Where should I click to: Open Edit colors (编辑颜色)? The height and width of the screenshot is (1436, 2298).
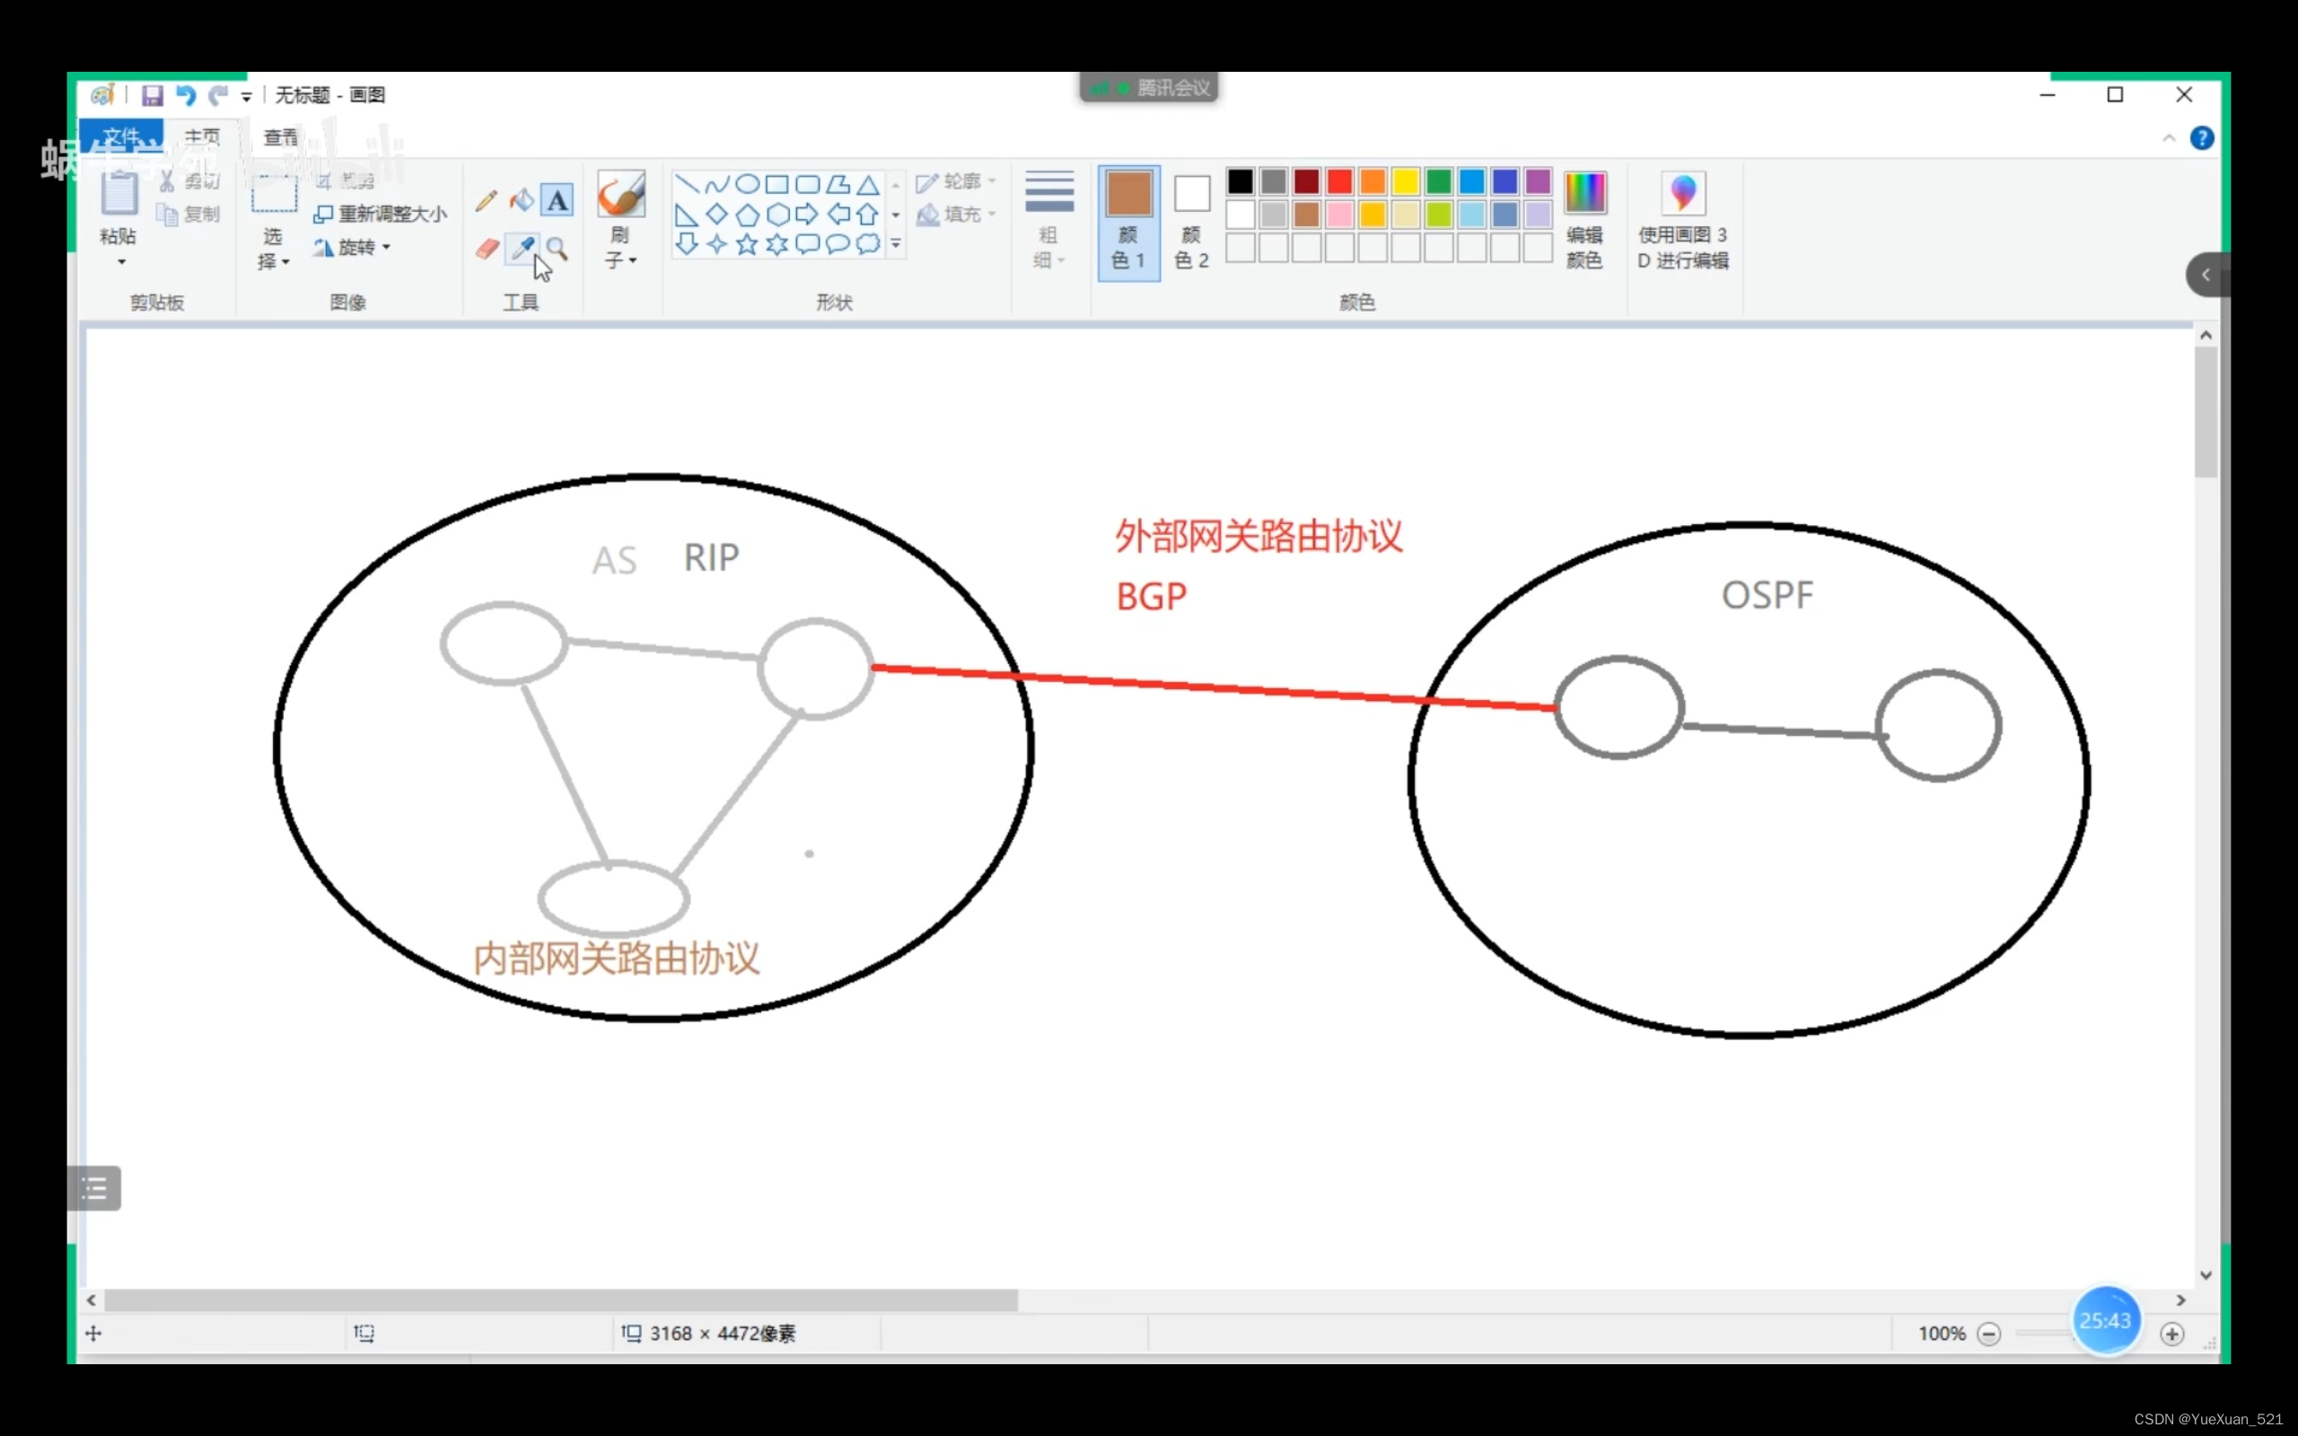point(1585,221)
